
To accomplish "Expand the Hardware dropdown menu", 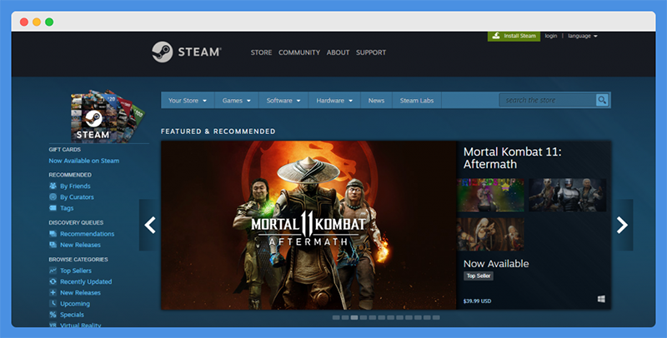I will point(334,101).
